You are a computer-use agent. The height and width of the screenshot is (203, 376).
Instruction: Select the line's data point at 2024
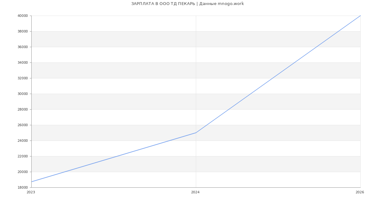(196, 133)
